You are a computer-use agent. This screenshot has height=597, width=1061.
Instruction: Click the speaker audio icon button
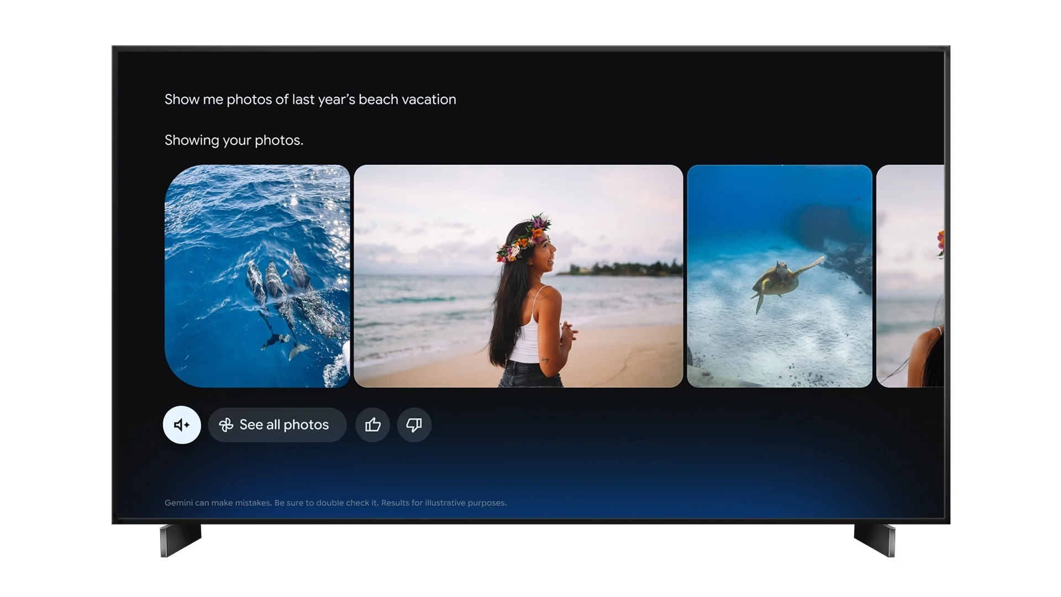(x=182, y=425)
